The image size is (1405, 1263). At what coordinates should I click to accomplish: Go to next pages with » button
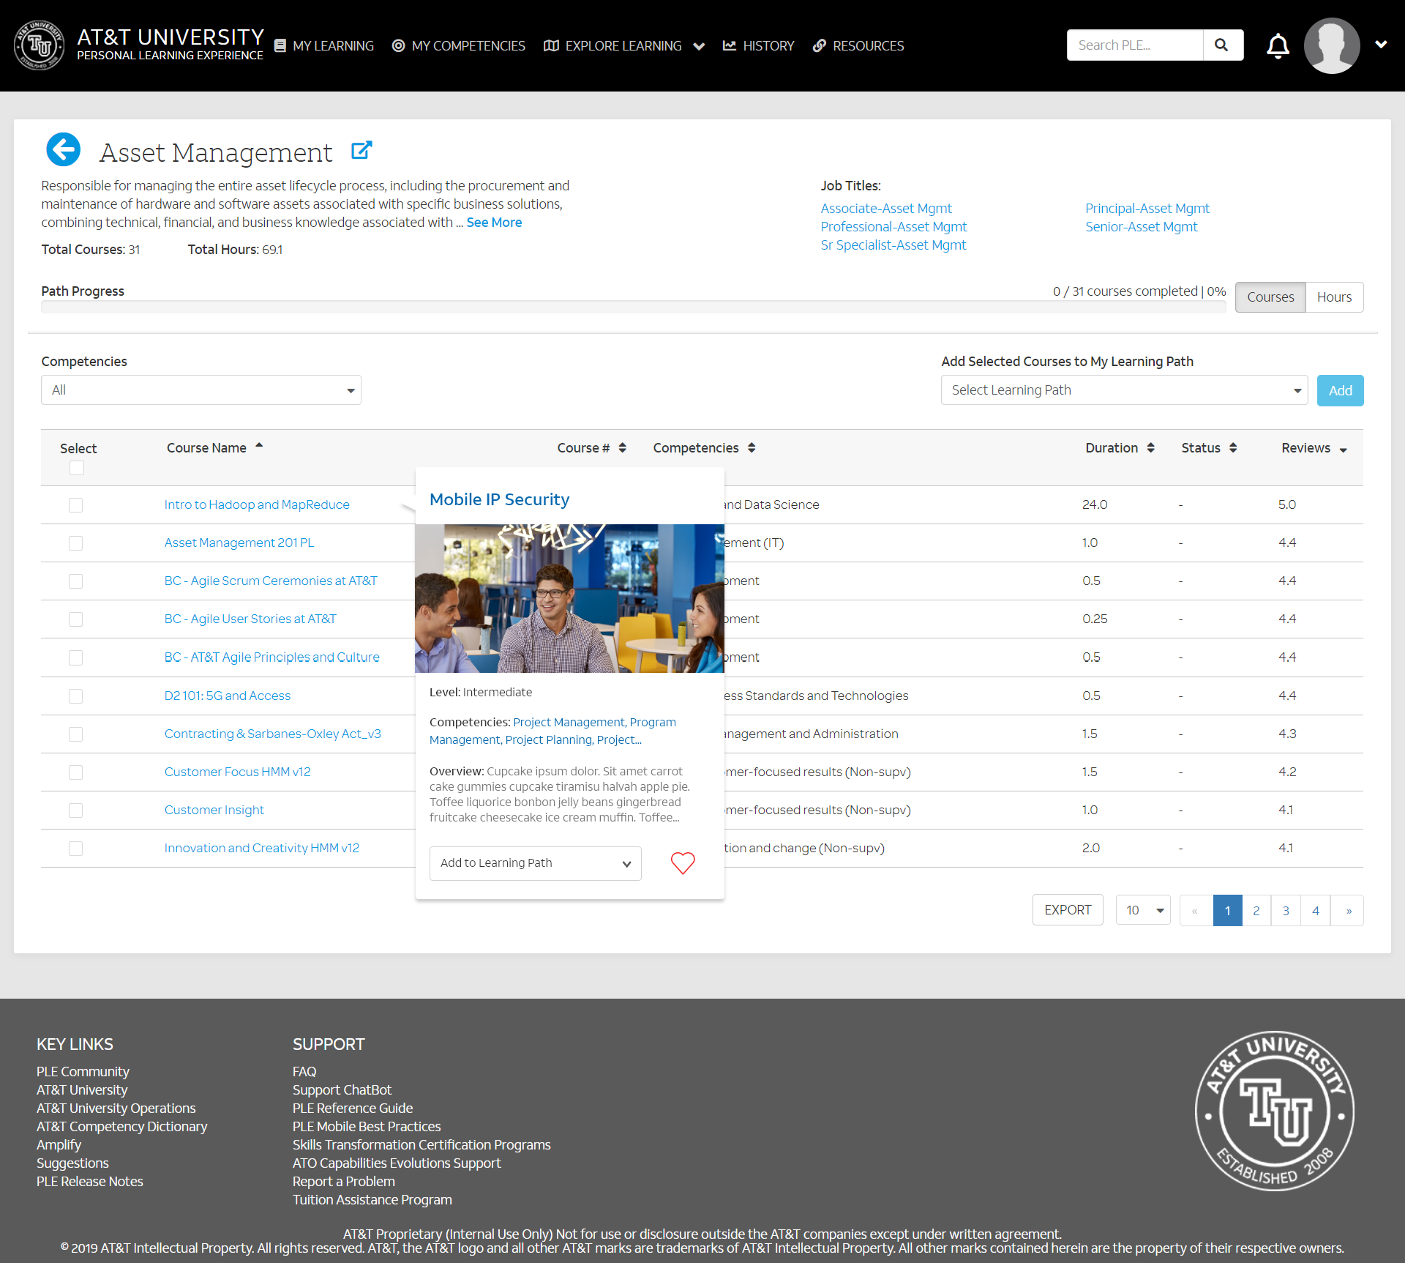pyautogui.click(x=1348, y=910)
